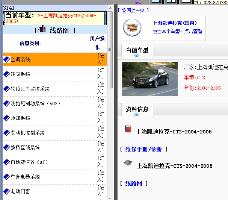228x200 pixels.
Task: Click [进入] for 防抱死制动系统（ABS）
Action: coord(101,103)
